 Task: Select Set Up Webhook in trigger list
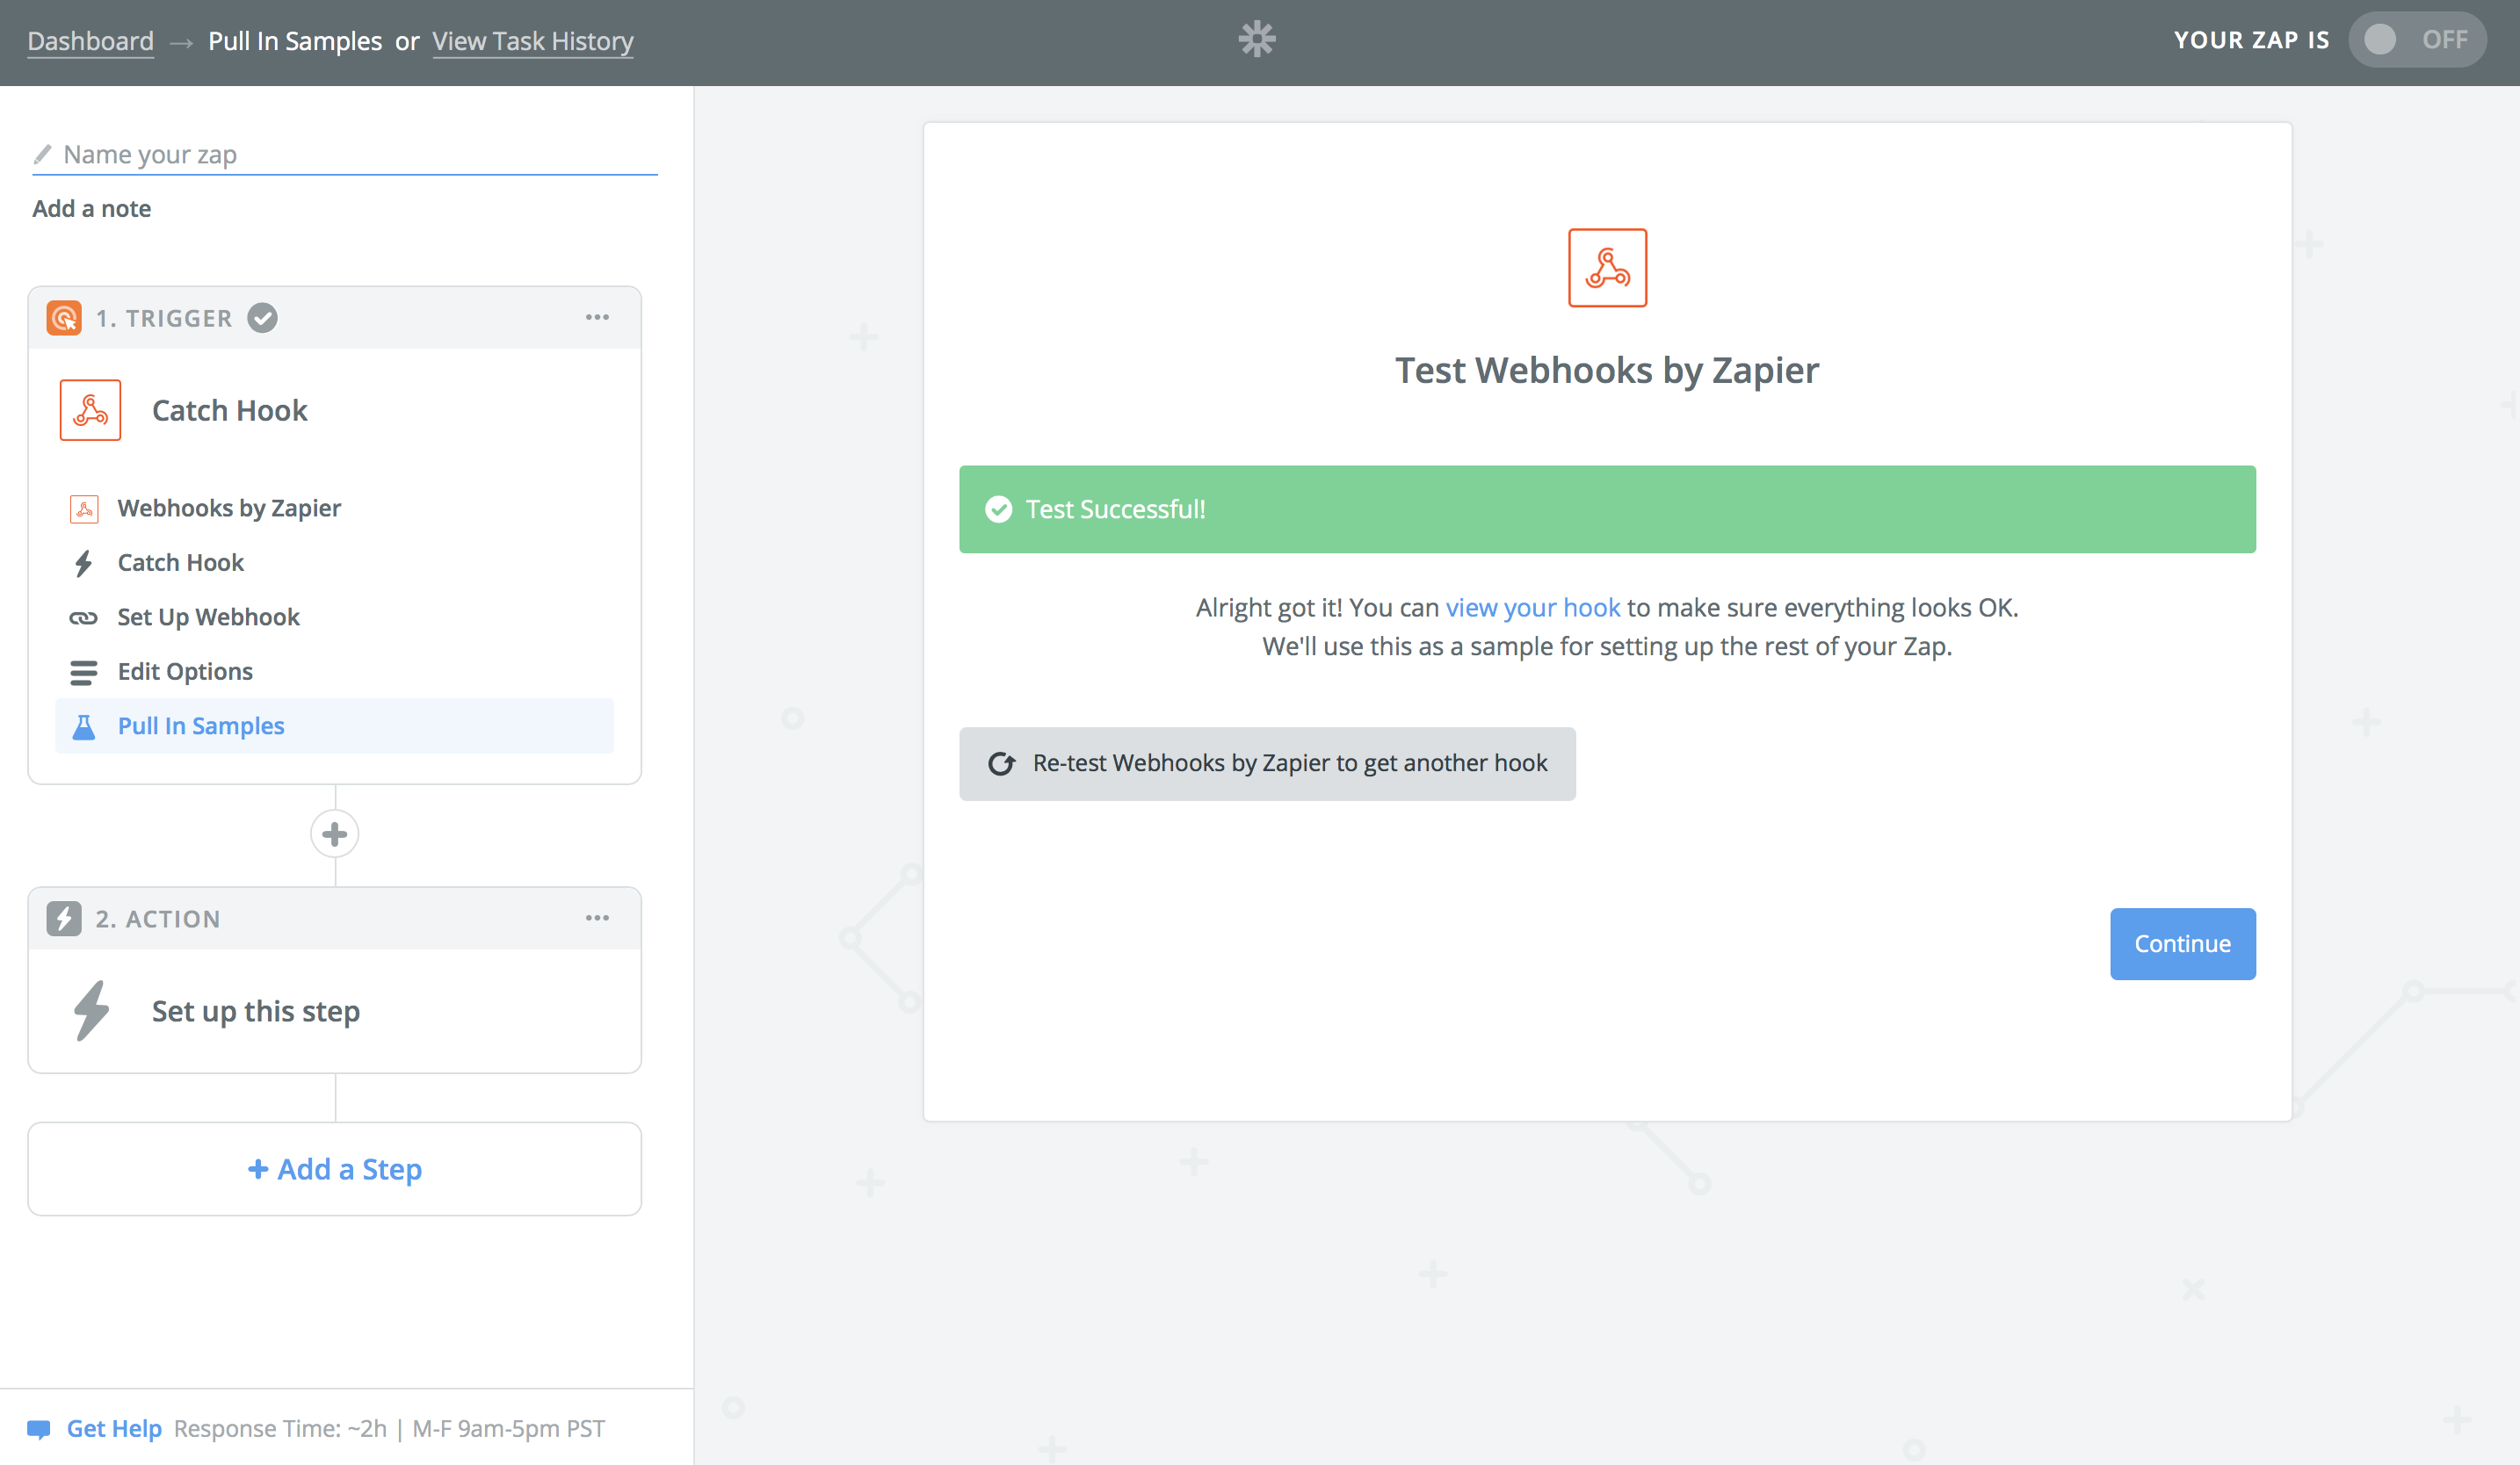[x=208, y=617]
